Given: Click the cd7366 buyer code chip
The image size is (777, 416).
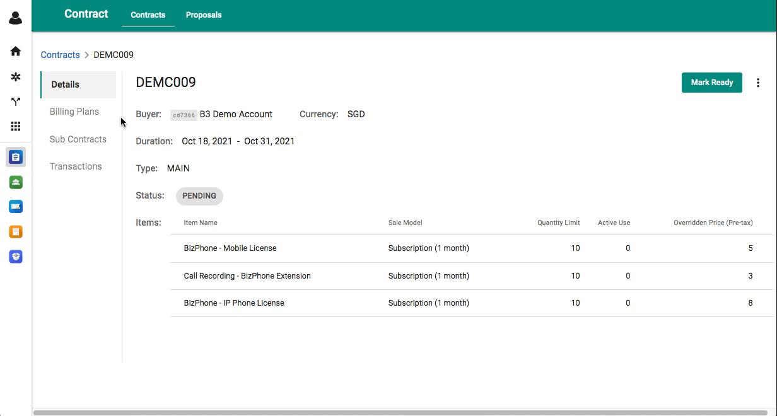Looking at the screenshot, I should point(184,115).
